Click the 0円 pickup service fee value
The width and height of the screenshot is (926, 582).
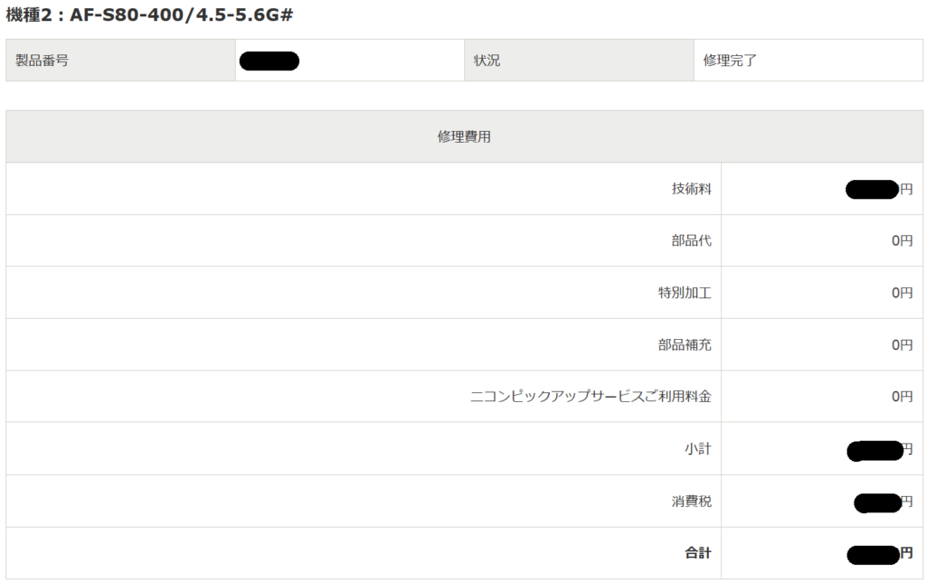[902, 396]
